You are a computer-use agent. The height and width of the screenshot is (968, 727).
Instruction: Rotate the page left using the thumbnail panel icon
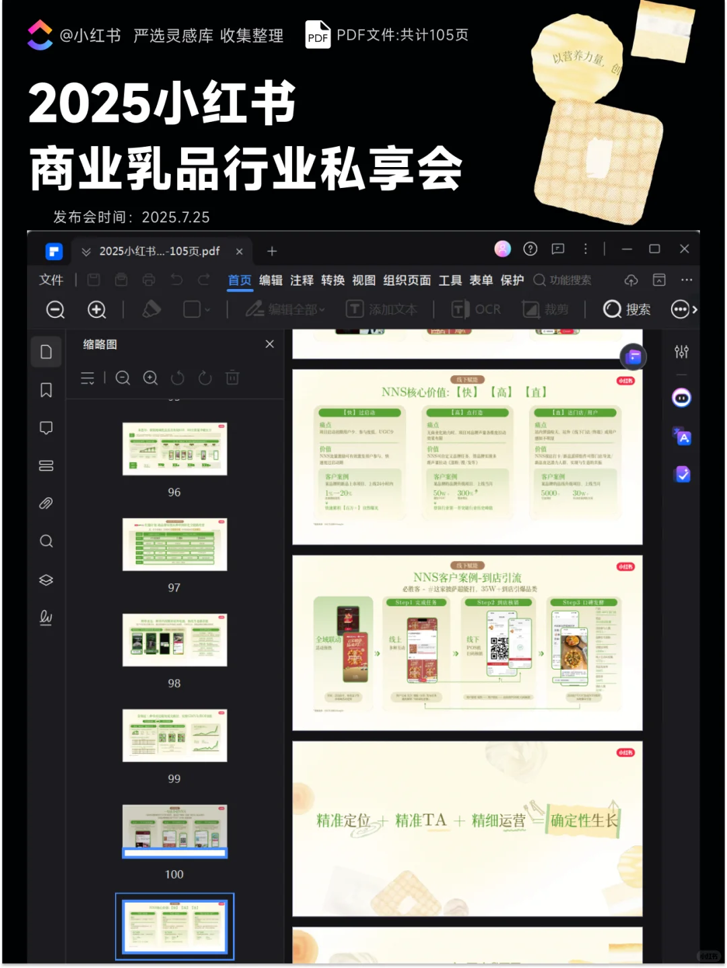pyautogui.click(x=178, y=378)
